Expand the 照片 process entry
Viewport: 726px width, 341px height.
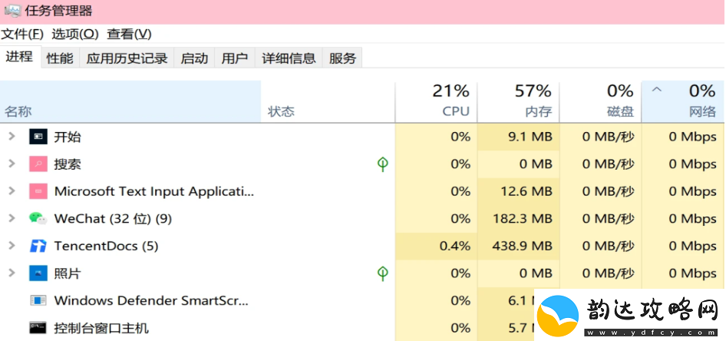12,273
